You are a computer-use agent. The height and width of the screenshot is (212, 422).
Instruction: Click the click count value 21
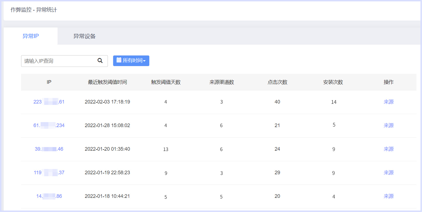coord(277,125)
